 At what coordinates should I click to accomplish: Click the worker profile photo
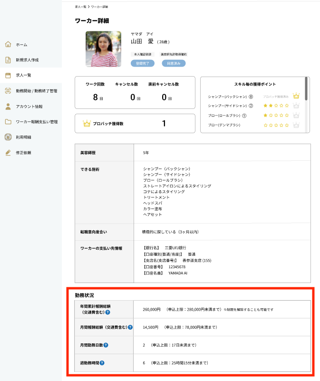coord(103,49)
